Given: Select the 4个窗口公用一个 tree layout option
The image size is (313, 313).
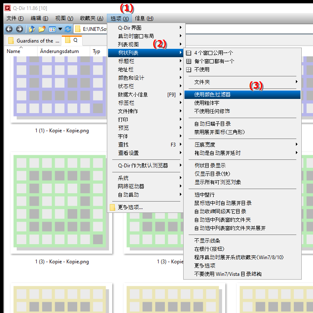Looking at the screenshot, I should click(x=242, y=53).
